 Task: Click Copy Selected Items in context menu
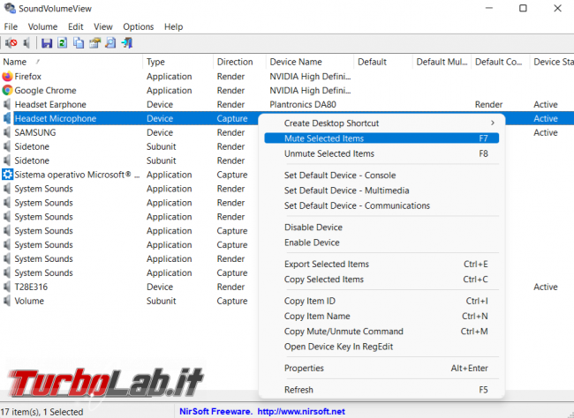click(x=381, y=280)
